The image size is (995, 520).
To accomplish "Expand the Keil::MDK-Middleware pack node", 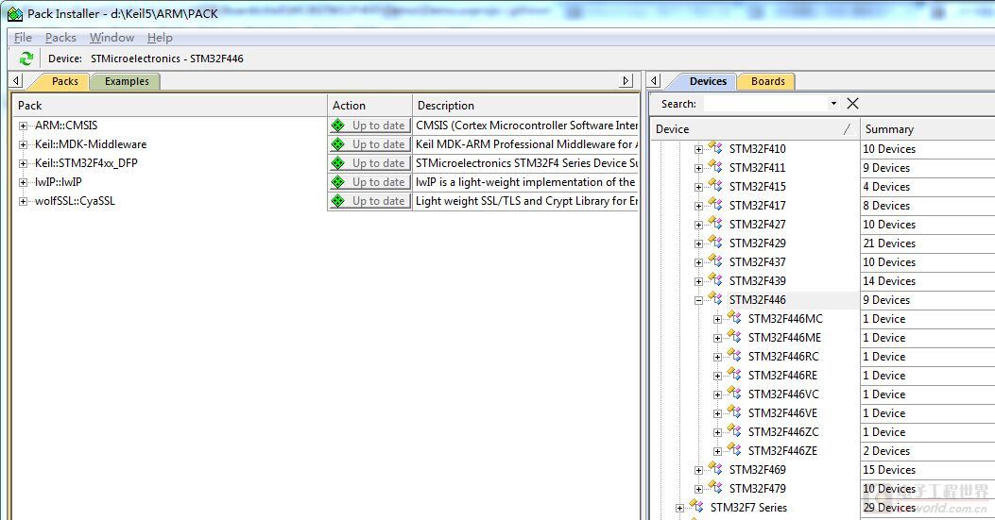I will [x=23, y=144].
